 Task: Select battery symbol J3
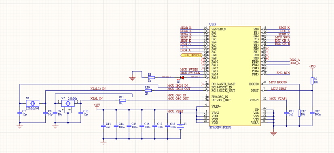click(180, 127)
